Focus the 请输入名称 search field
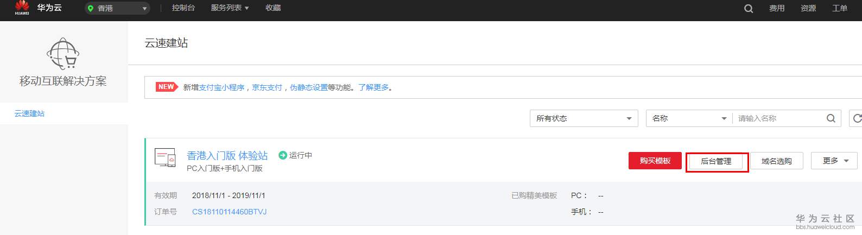Viewport: 862px width, 235px height. point(779,118)
